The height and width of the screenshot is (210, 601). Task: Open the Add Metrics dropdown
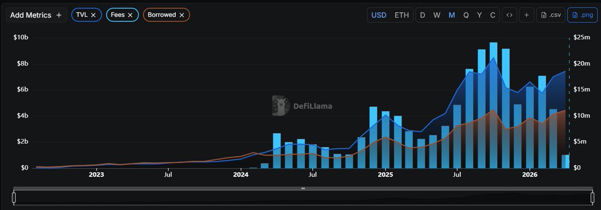(x=36, y=15)
